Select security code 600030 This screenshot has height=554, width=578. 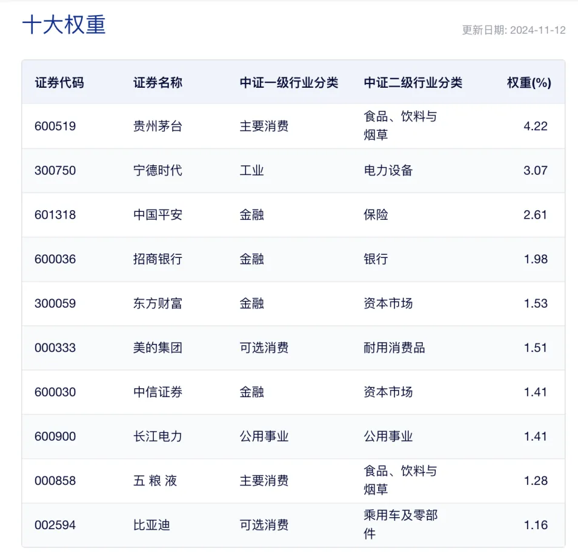[55, 392]
